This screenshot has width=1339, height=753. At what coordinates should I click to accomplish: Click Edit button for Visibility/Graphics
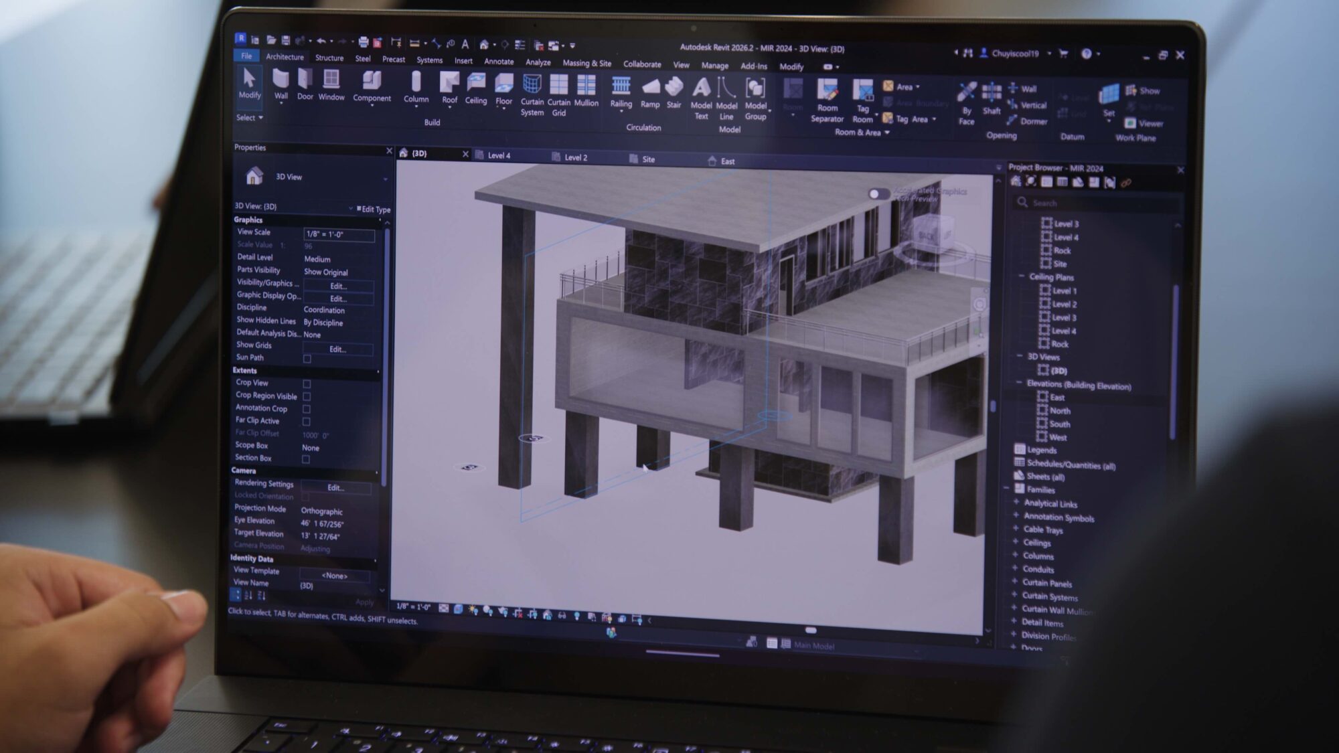(338, 286)
